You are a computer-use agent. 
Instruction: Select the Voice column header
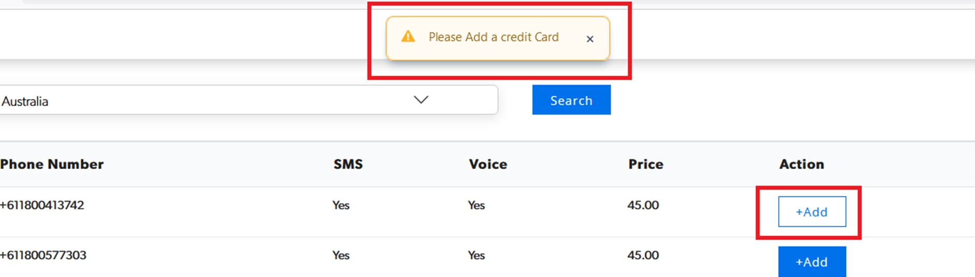(x=487, y=164)
